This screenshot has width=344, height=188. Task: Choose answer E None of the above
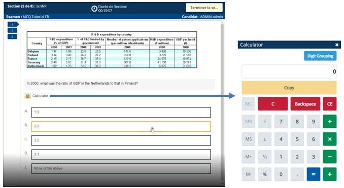pyautogui.click(x=121, y=169)
